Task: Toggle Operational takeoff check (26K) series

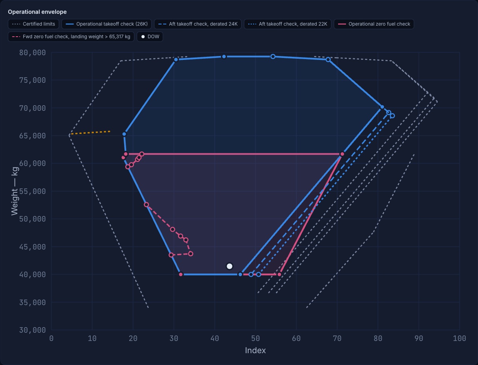Action: pos(106,24)
